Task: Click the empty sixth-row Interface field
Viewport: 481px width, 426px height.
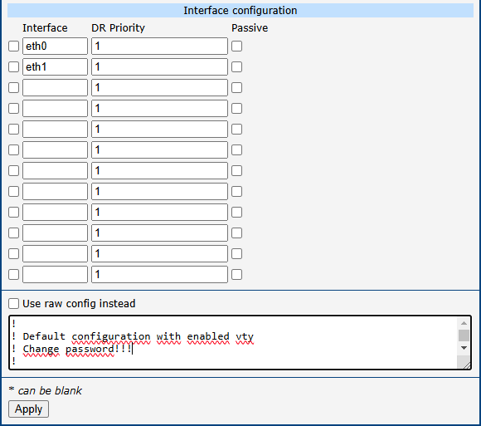Action: point(56,149)
